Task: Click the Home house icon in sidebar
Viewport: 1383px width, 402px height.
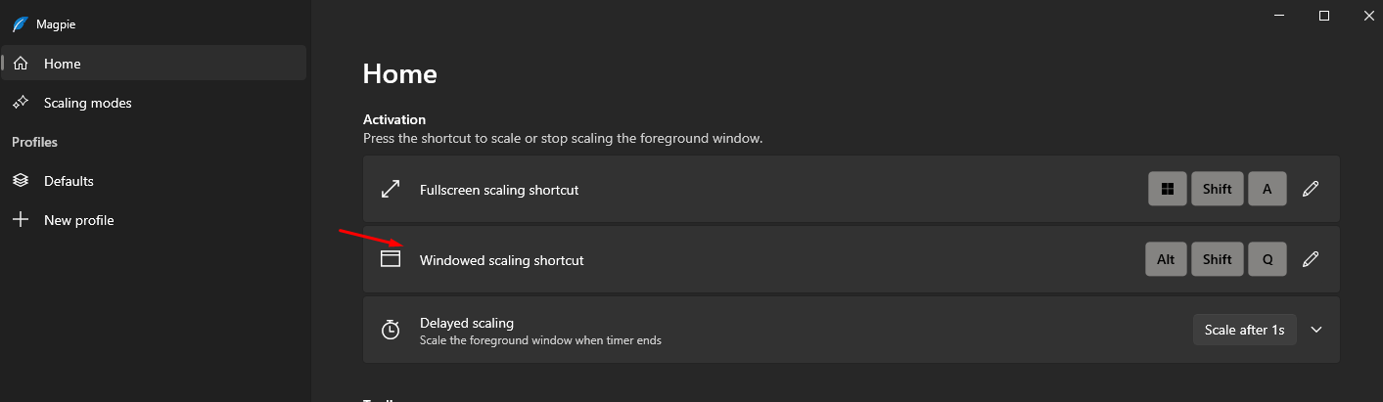Action: tap(21, 64)
